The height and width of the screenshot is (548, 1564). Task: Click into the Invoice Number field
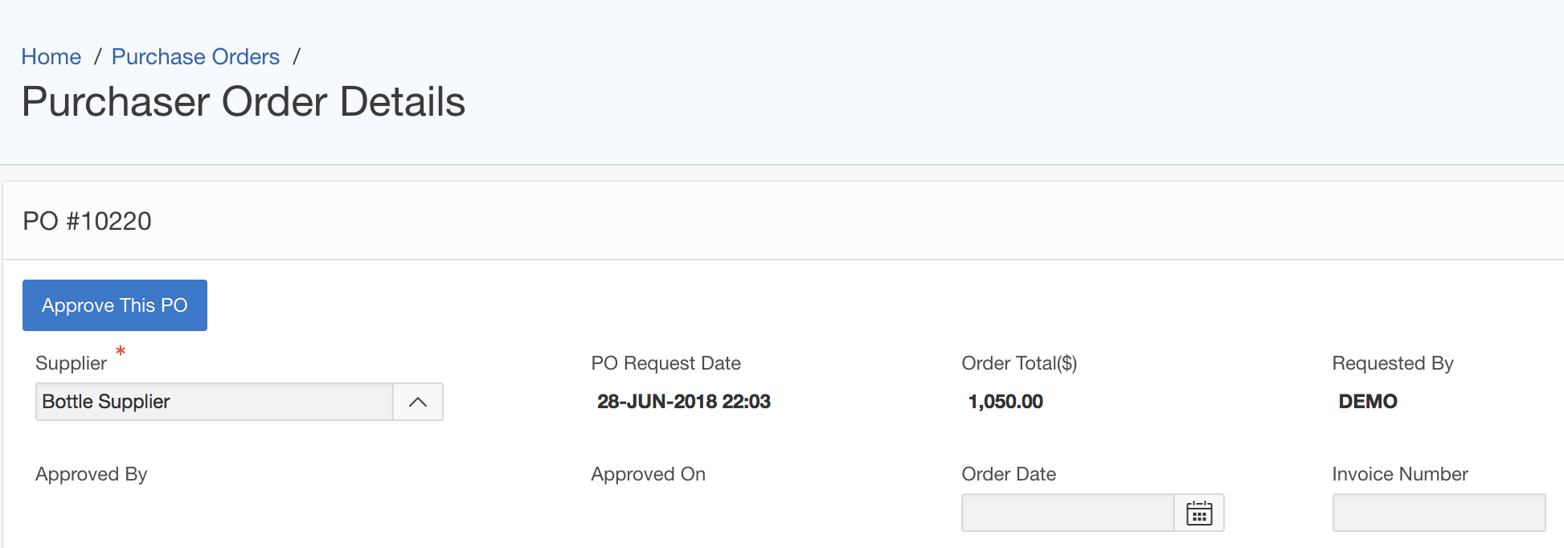click(1439, 513)
